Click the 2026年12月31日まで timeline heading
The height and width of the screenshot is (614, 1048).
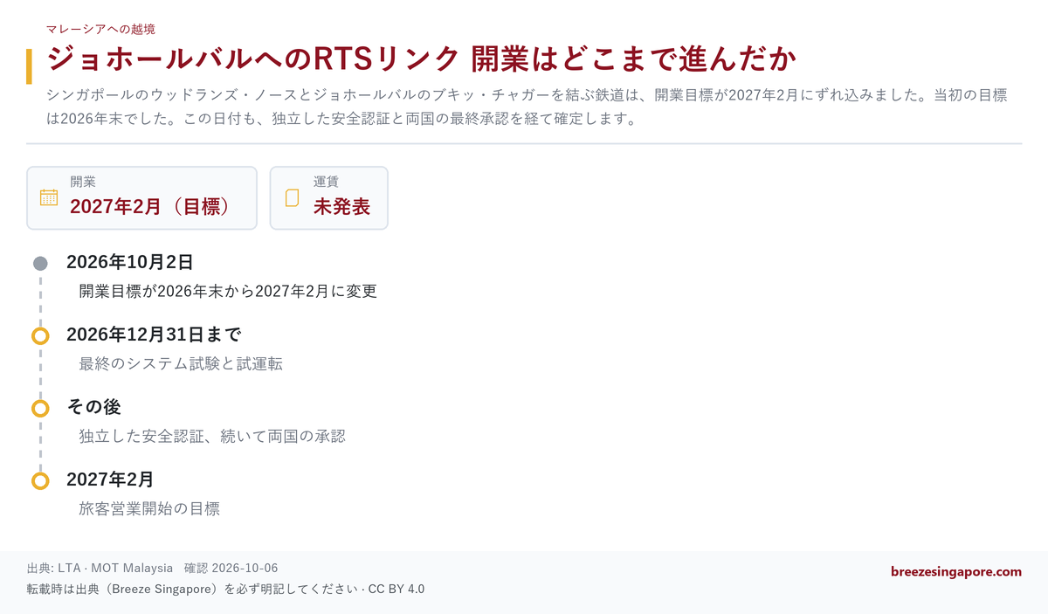coord(154,335)
